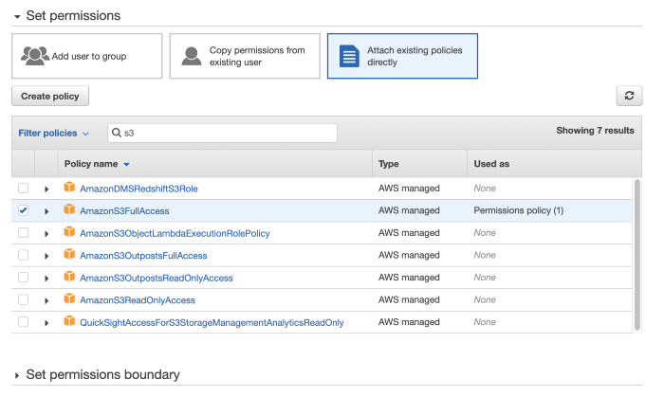Select the Add user to group option
The height and width of the screenshot is (397, 664).
pyautogui.click(x=87, y=56)
